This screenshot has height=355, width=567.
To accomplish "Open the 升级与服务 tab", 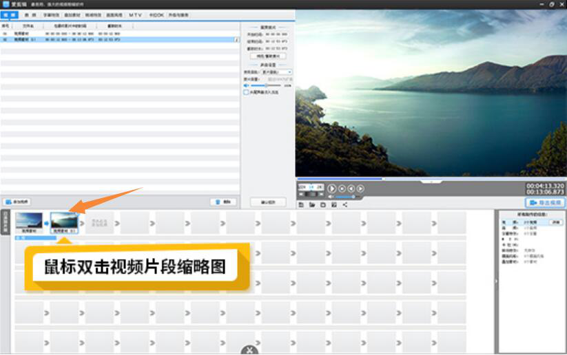I will (178, 15).
